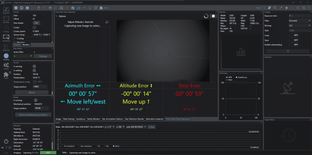Toggle the statistics bar chart panel icon

coord(79,8)
